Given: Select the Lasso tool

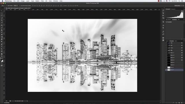Looking at the screenshot, I should (x=2, y=15).
